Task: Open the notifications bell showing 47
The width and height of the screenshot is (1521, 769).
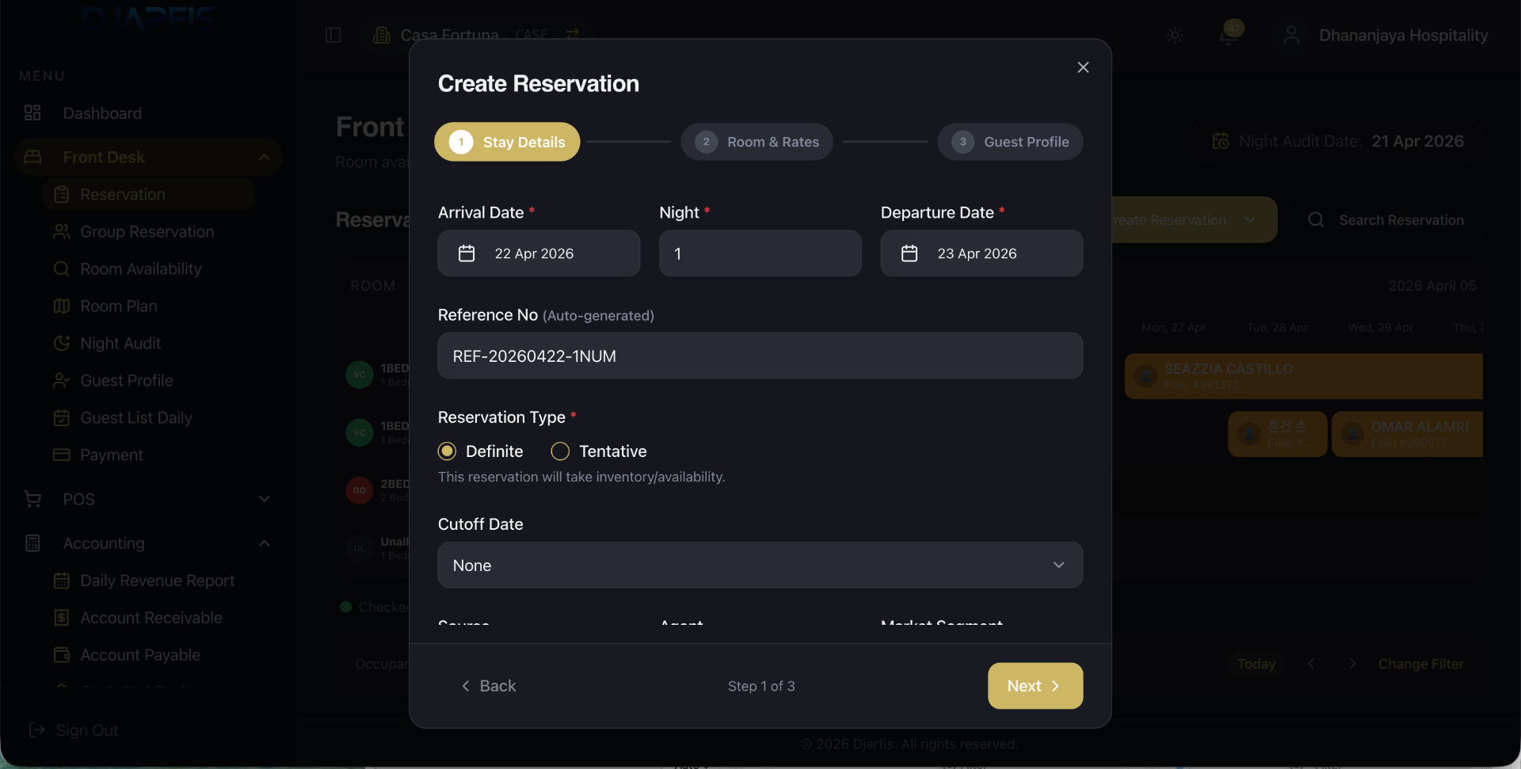Action: pos(1227,35)
